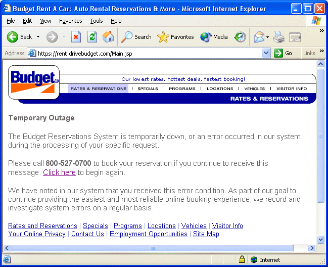Click the Budget logo
The height and width of the screenshot is (267, 328).
(x=34, y=82)
